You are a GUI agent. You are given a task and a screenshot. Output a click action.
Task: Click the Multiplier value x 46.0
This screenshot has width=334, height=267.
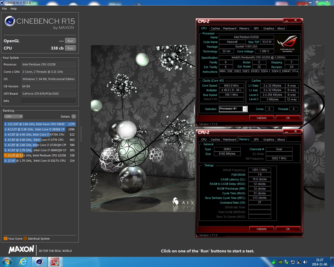(x=231, y=90)
